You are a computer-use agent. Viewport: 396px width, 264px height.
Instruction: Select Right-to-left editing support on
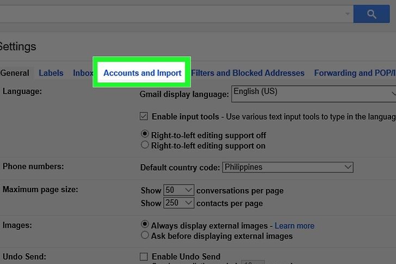pyautogui.click(x=145, y=145)
